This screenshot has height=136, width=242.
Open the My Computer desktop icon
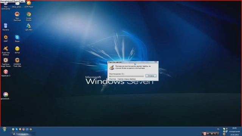click(x=6, y=6)
